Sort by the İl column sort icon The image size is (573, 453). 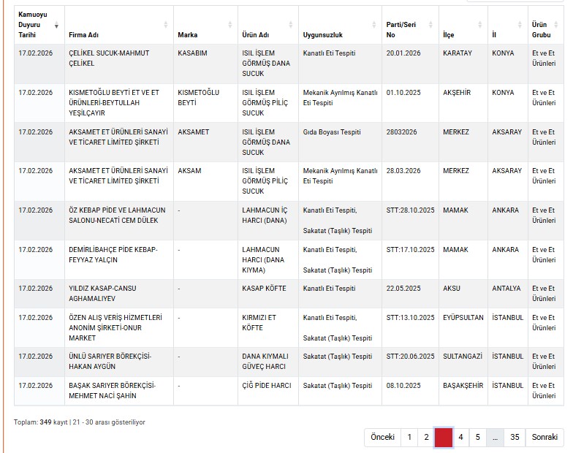[522, 25]
